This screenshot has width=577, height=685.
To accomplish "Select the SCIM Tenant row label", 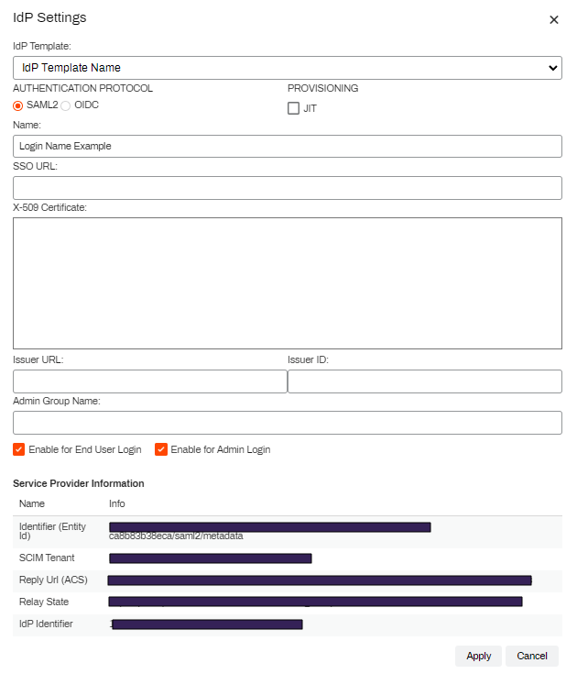I will 47,558.
